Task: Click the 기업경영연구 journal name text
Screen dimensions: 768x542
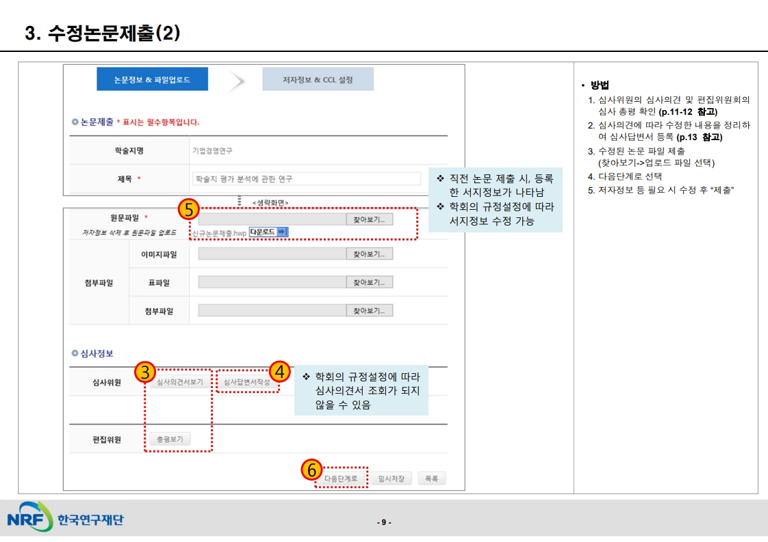Action: pos(213,150)
